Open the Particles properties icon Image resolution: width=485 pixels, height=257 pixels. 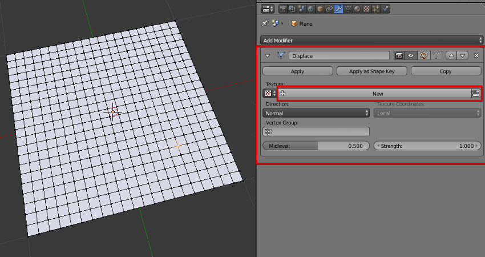(x=376, y=9)
